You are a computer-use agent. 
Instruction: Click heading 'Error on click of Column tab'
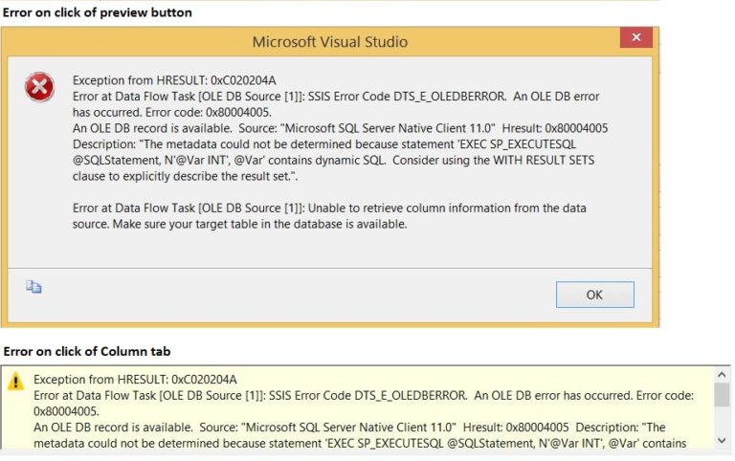coord(87,351)
